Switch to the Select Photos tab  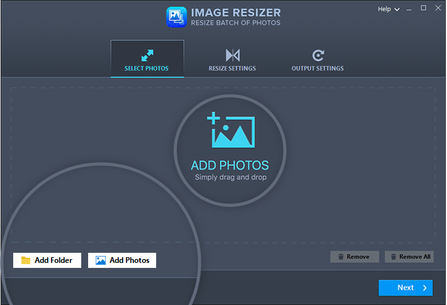[x=147, y=58]
